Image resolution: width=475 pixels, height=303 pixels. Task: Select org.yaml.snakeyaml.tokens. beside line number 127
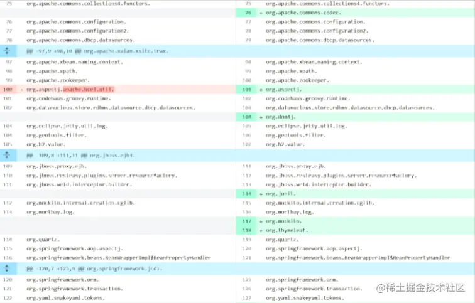click(x=305, y=298)
